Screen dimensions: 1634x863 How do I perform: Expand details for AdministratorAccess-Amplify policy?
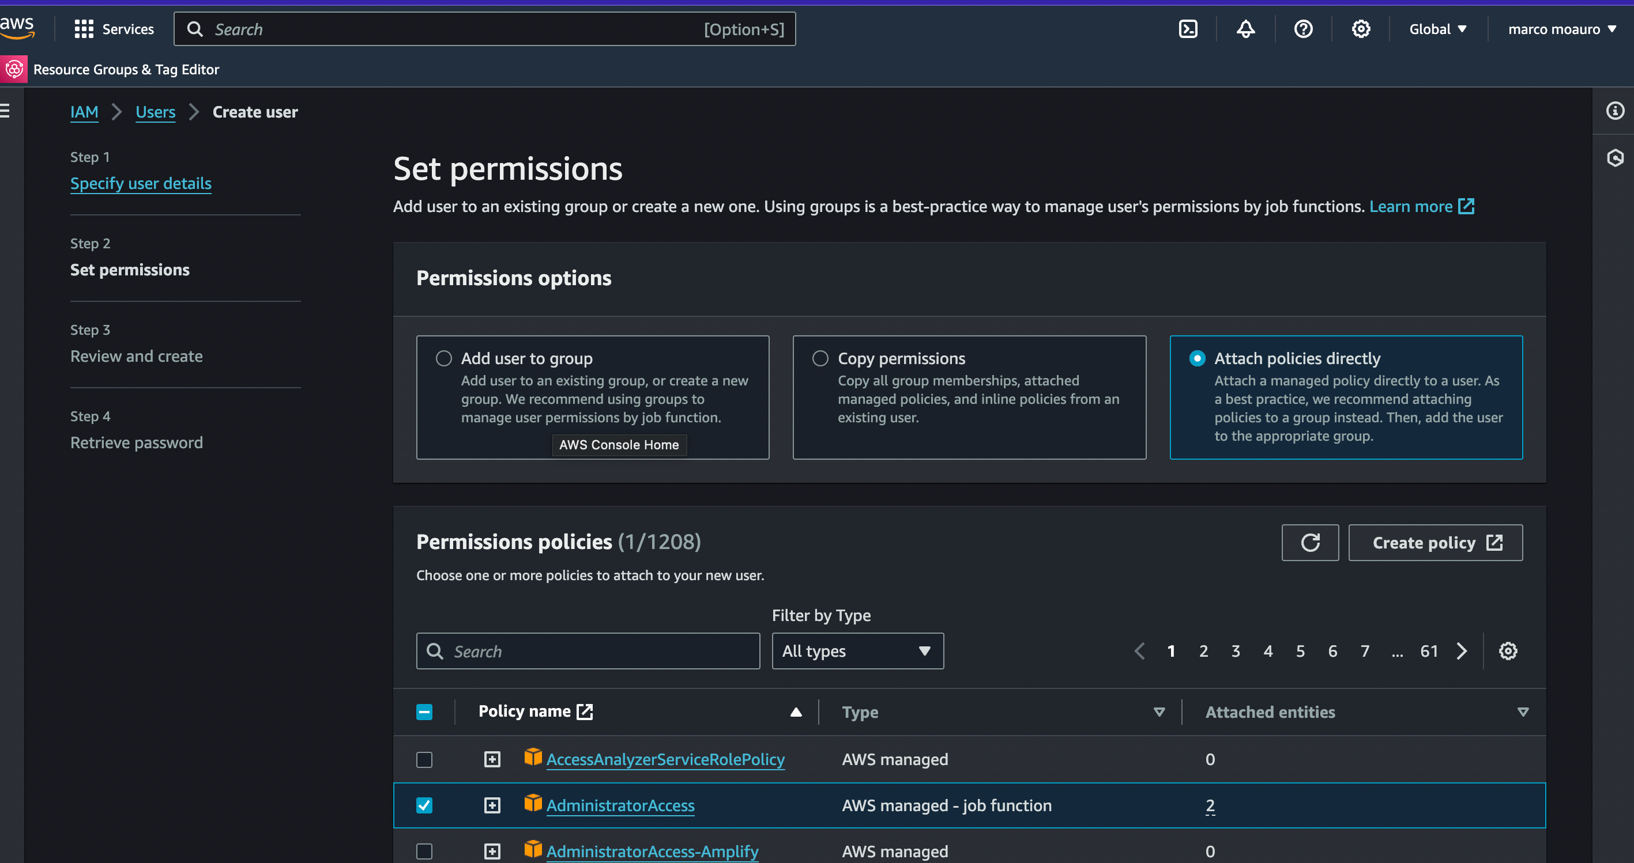click(492, 851)
